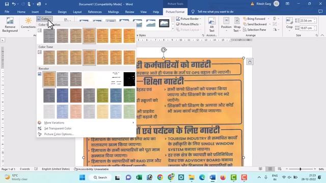The image size is (326, 183).
Task: Switch to the Home tab
Action: (21, 12)
